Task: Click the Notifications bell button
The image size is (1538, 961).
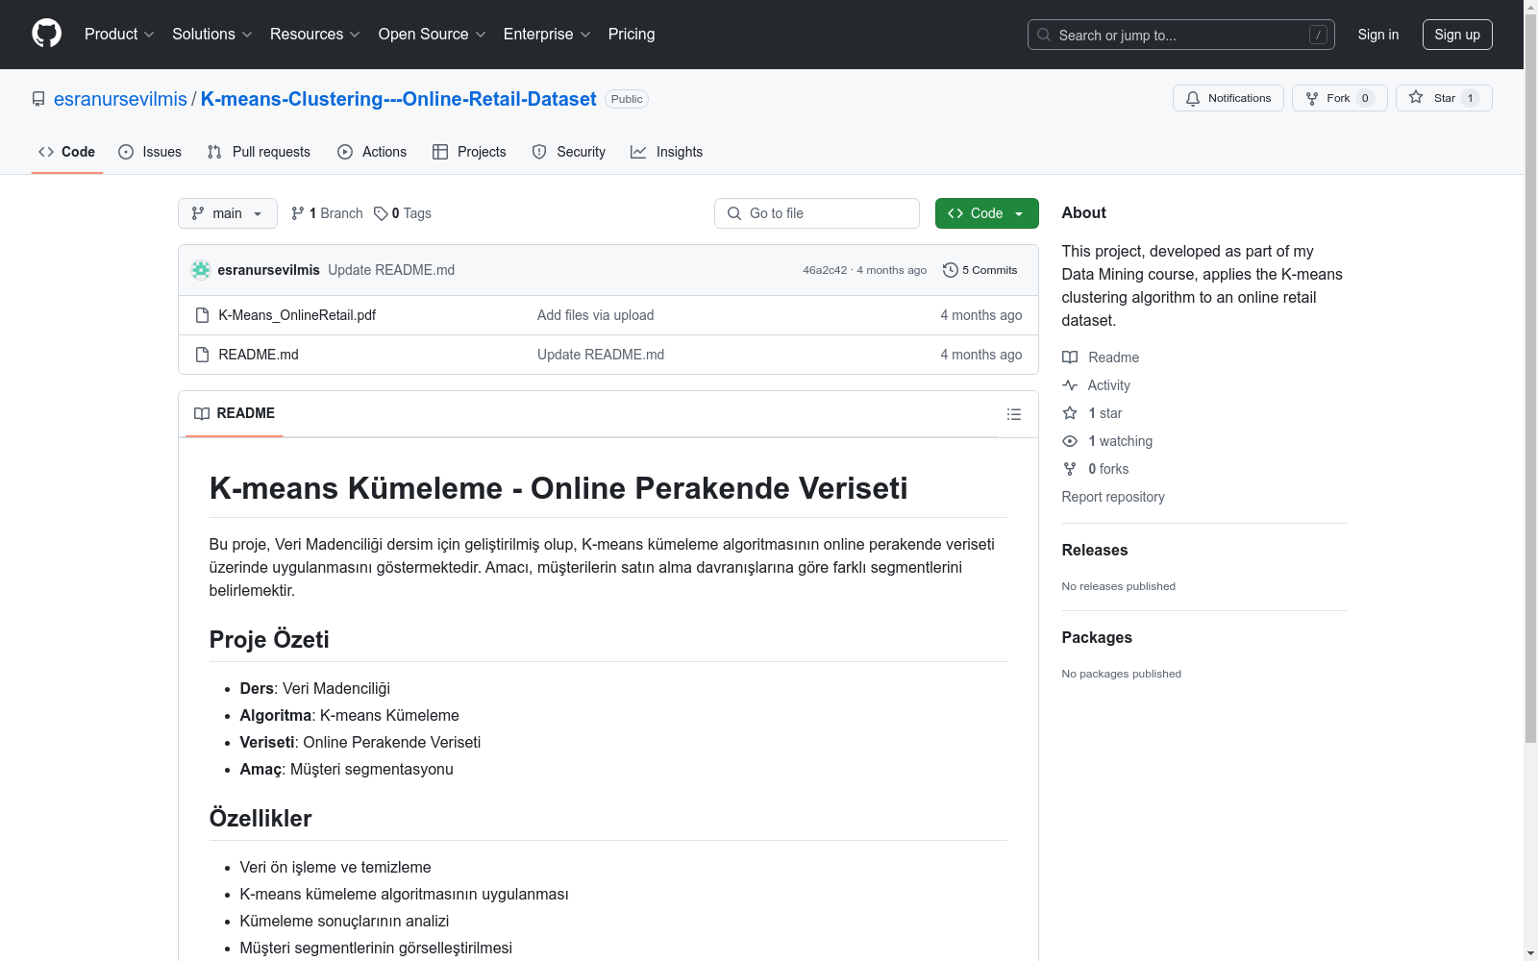Action: (1228, 98)
